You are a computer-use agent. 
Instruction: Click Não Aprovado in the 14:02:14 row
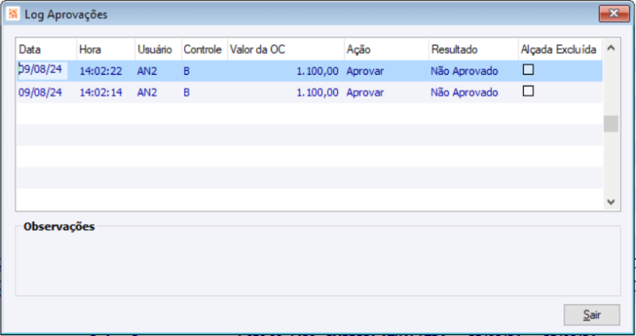pos(464,92)
